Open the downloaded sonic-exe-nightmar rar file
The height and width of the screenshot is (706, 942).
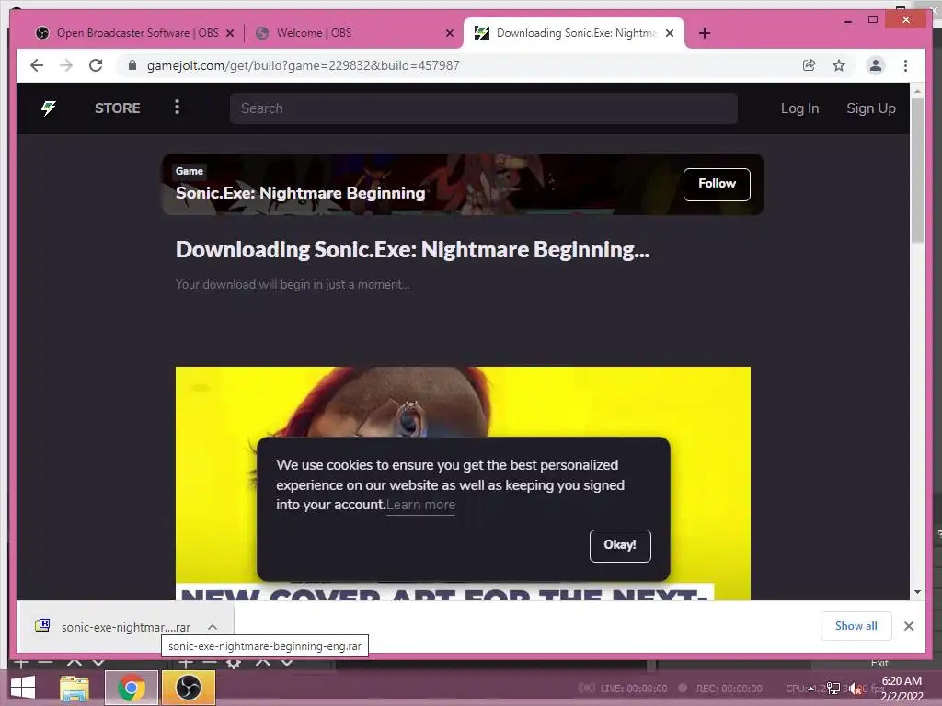tap(125, 627)
